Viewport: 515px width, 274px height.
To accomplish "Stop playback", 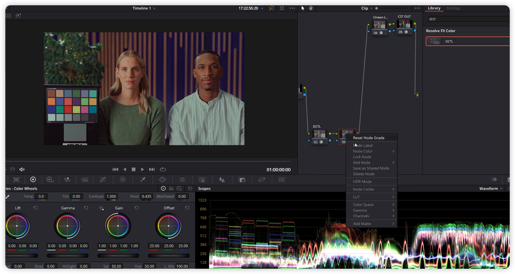I will pos(133,169).
